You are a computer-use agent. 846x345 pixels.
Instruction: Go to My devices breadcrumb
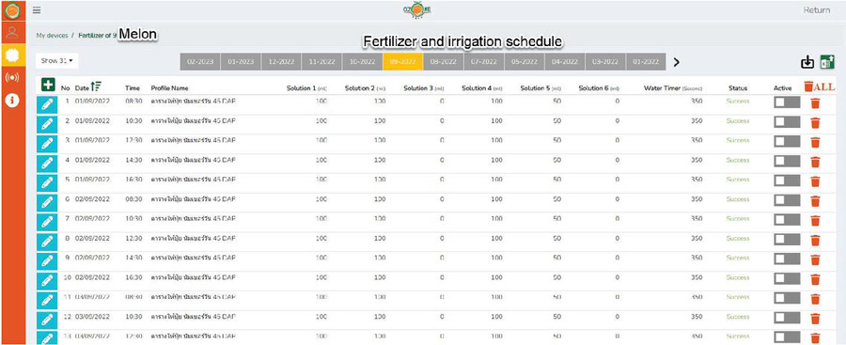(52, 35)
